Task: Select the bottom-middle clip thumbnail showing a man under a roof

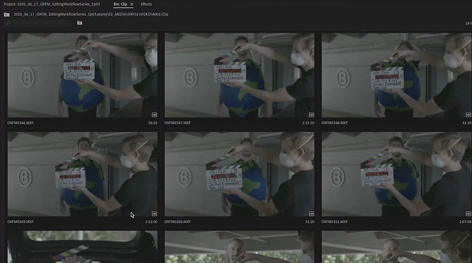Action: pos(240,247)
